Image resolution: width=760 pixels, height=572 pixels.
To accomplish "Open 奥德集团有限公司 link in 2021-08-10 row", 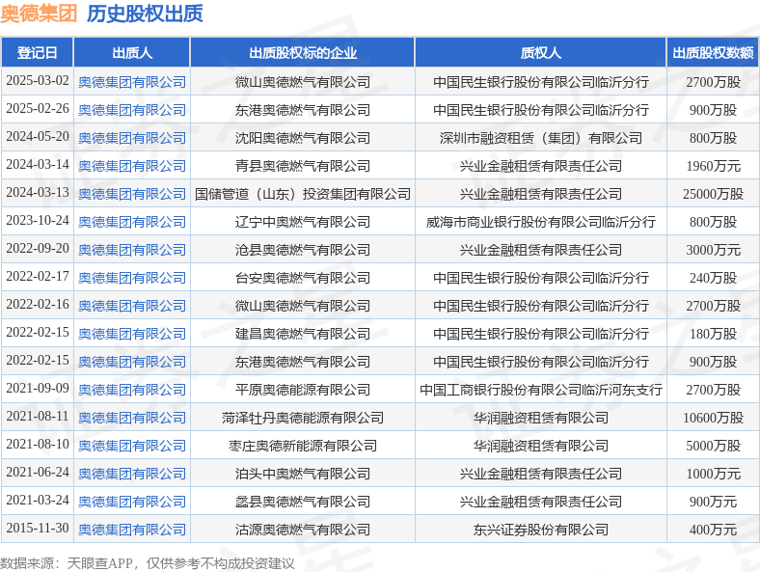I will coord(132,446).
